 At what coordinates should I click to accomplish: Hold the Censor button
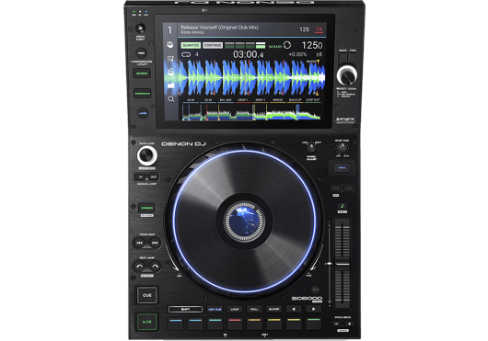(x=147, y=208)
